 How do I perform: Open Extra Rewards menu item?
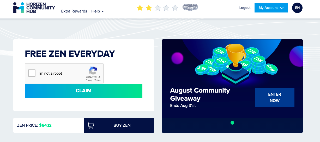pos(74,11)
